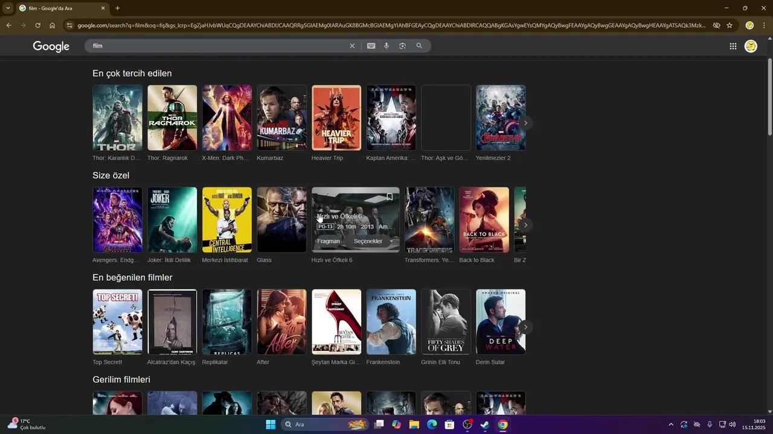Open the on-screen keyboard input tool

point(371,46)
